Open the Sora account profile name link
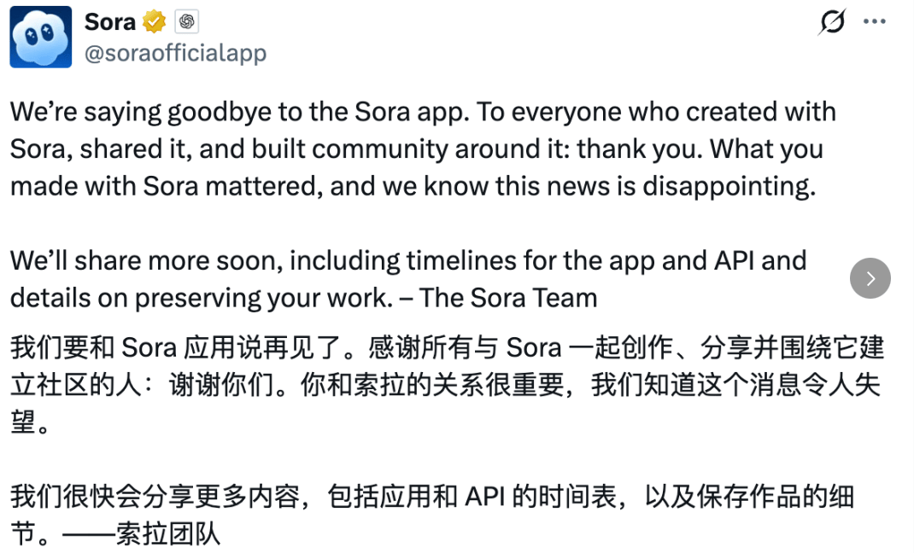914x553 pixels. [x=109, y=21]
